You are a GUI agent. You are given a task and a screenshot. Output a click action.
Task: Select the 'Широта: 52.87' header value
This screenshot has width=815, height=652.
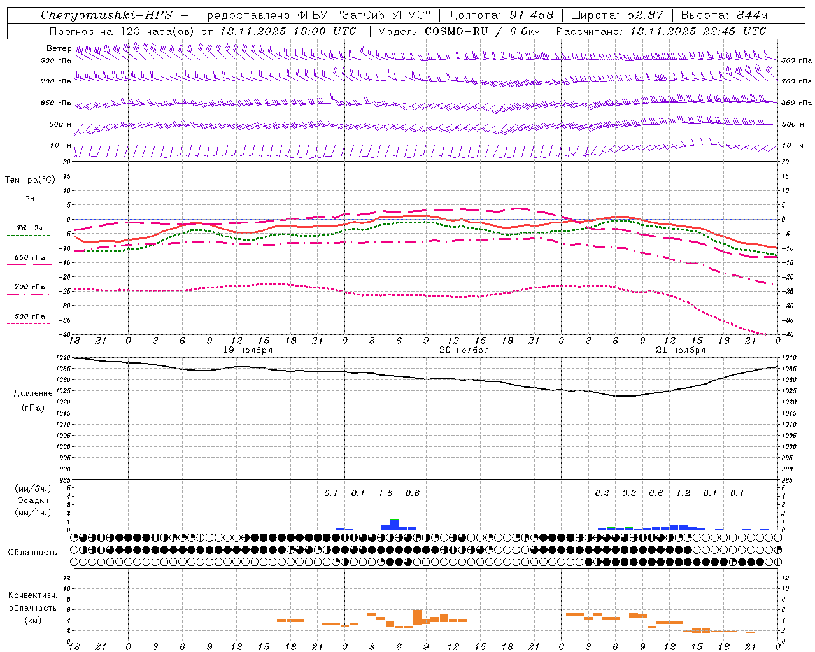click(x=617, y=15)
